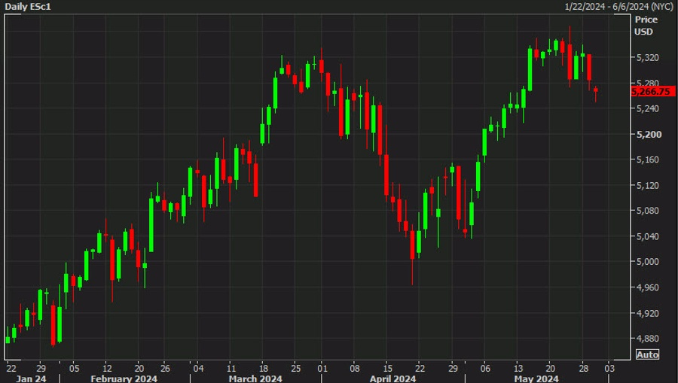Click the date range 1/22/2024 - 6/6/2024 label
Screen dimensions: 678x383
point(618,7)
